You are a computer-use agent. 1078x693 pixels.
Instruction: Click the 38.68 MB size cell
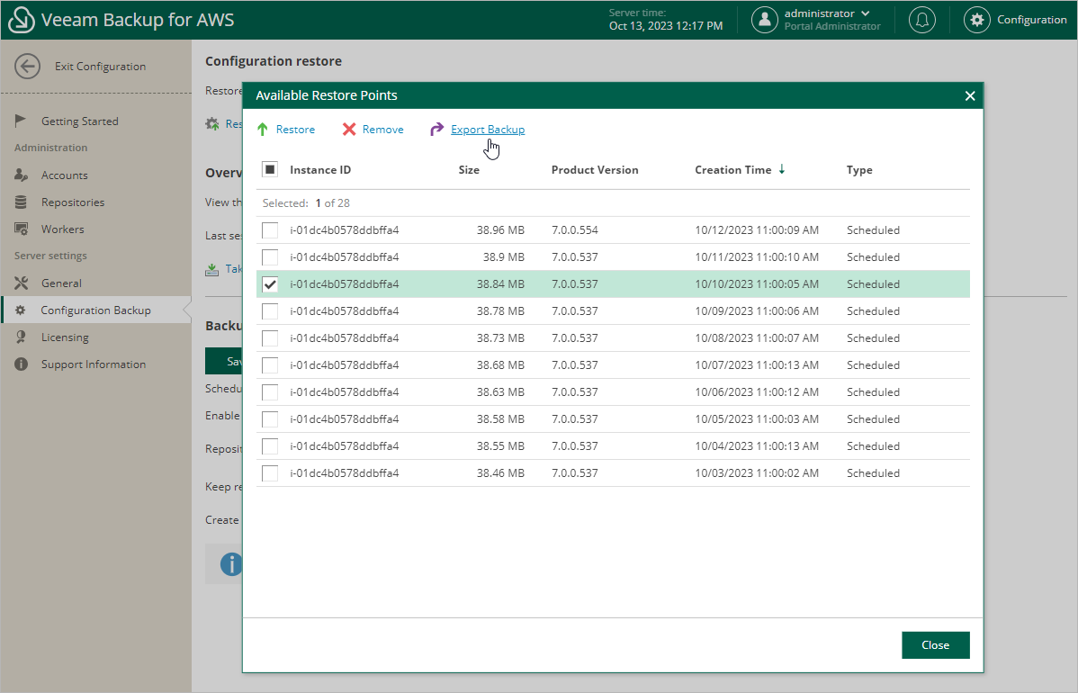(500, 365)
